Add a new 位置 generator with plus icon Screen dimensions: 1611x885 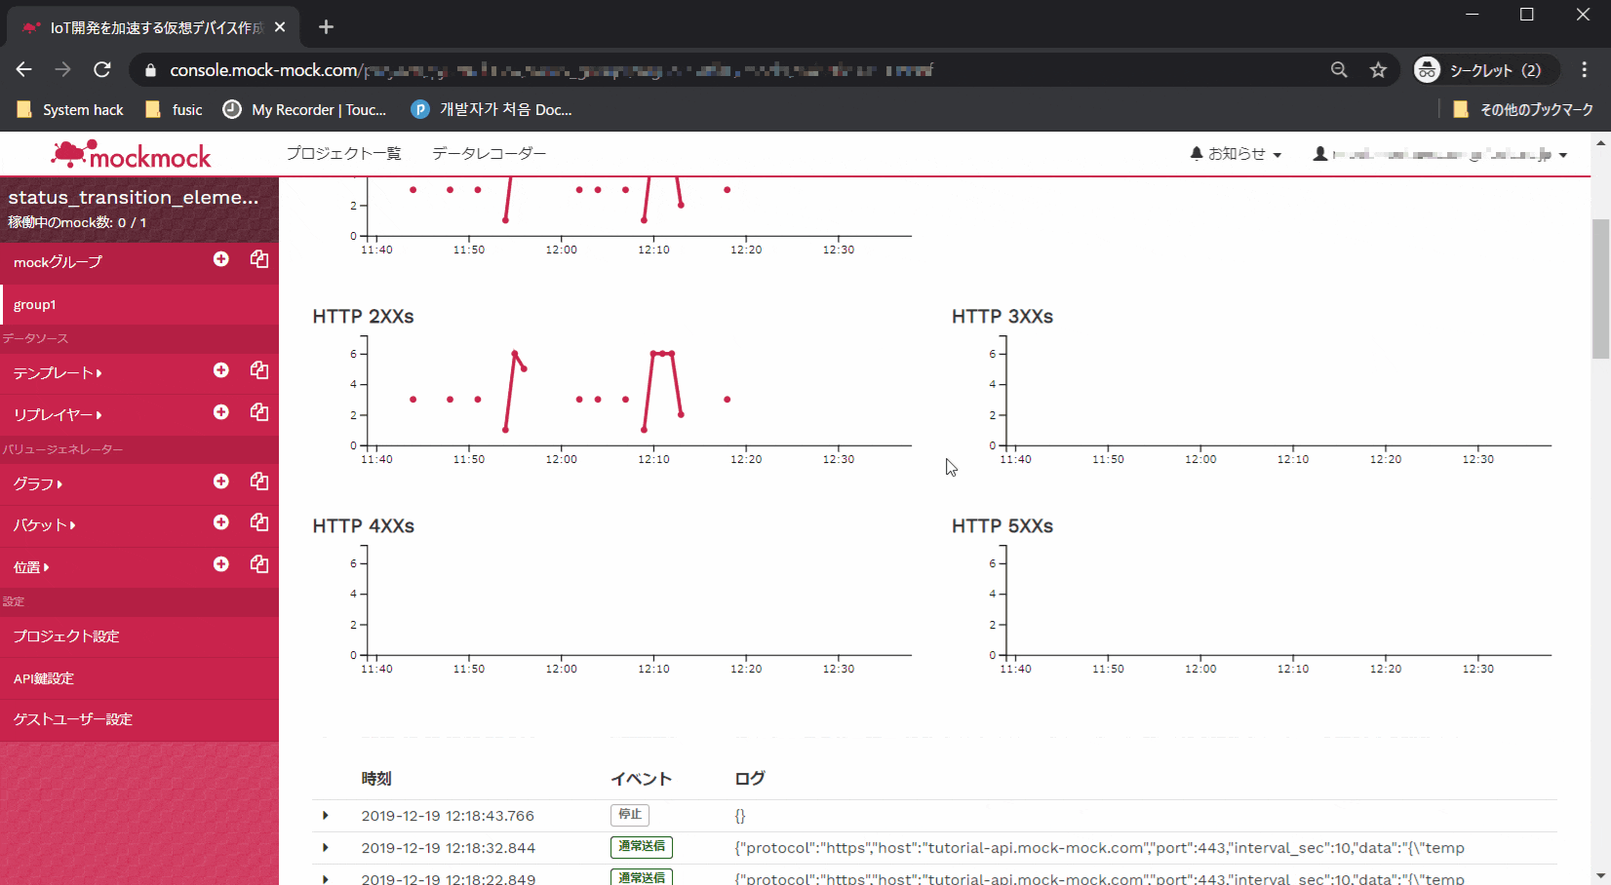[x=221, y=564]
